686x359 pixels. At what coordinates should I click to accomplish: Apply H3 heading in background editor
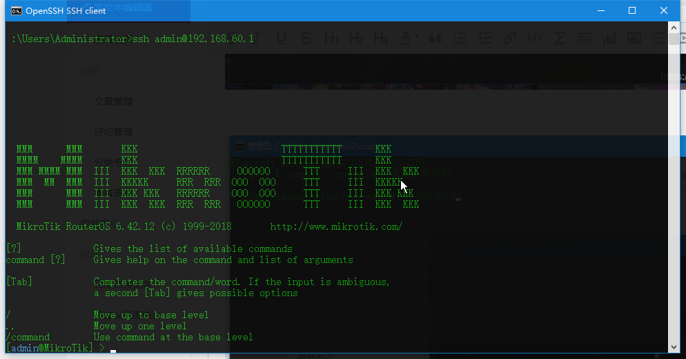click(x=381, y=38)
